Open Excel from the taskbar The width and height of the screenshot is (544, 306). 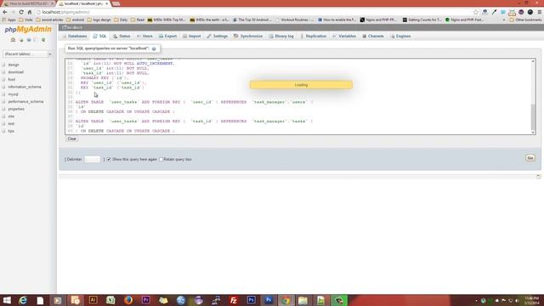pyautogui.click(x=110, y=300)
